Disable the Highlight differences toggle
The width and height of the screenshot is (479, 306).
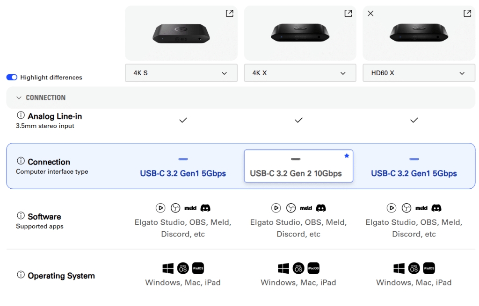[12, 77]
